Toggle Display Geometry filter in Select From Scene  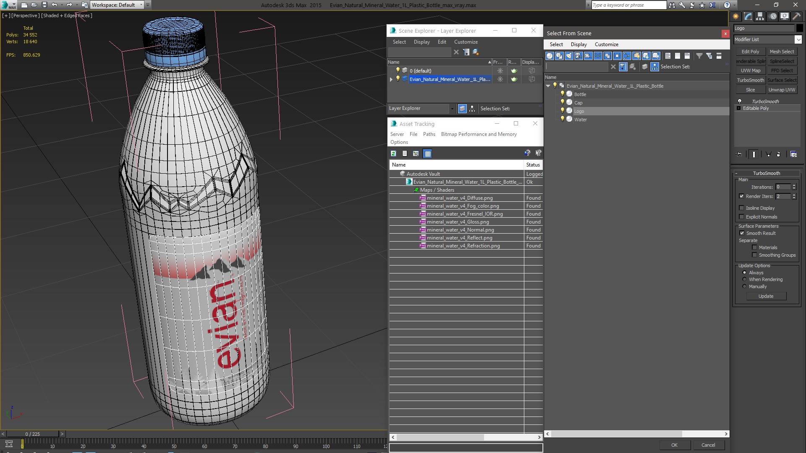550,56
